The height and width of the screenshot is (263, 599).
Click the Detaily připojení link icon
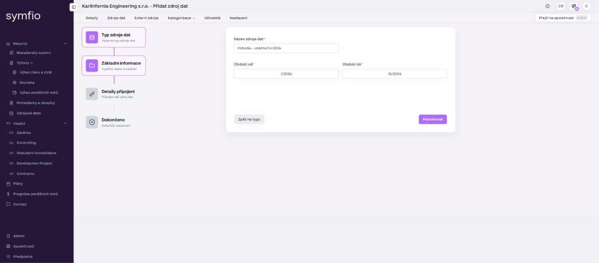[92, 94]
